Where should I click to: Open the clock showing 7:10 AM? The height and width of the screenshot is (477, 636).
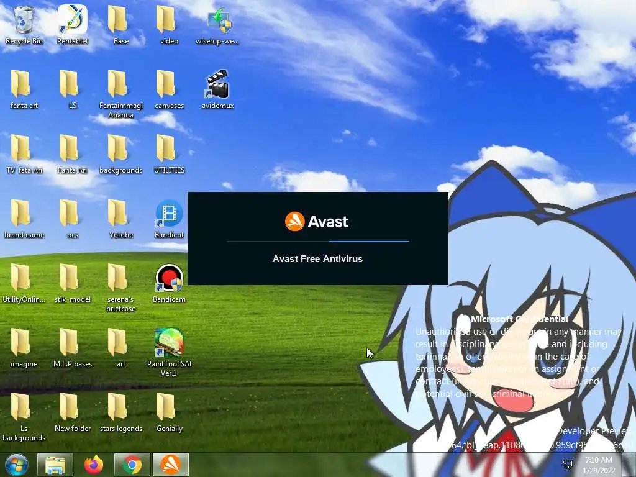click(x=599, y=465)
